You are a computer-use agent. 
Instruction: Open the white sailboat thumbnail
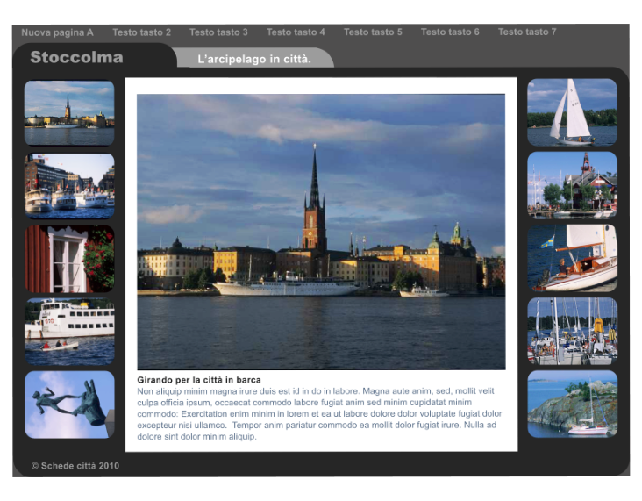(572, 111)
